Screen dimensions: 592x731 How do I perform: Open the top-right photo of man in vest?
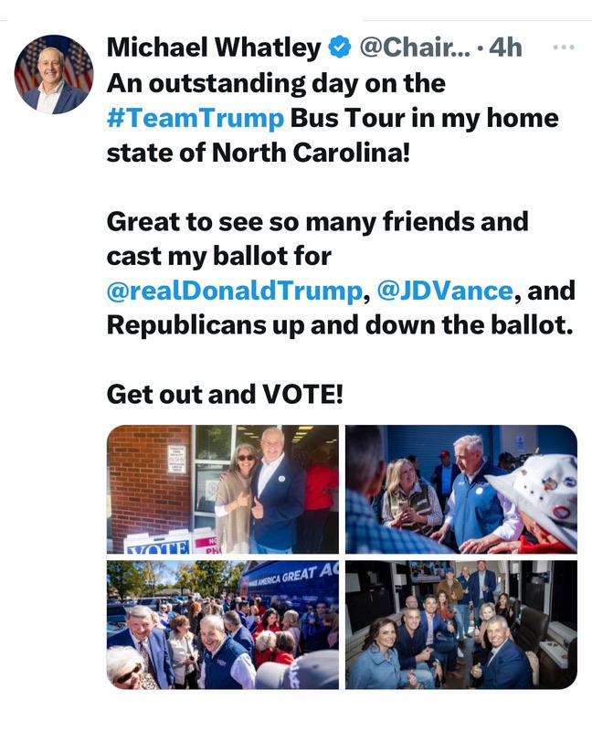pos(460,489)
